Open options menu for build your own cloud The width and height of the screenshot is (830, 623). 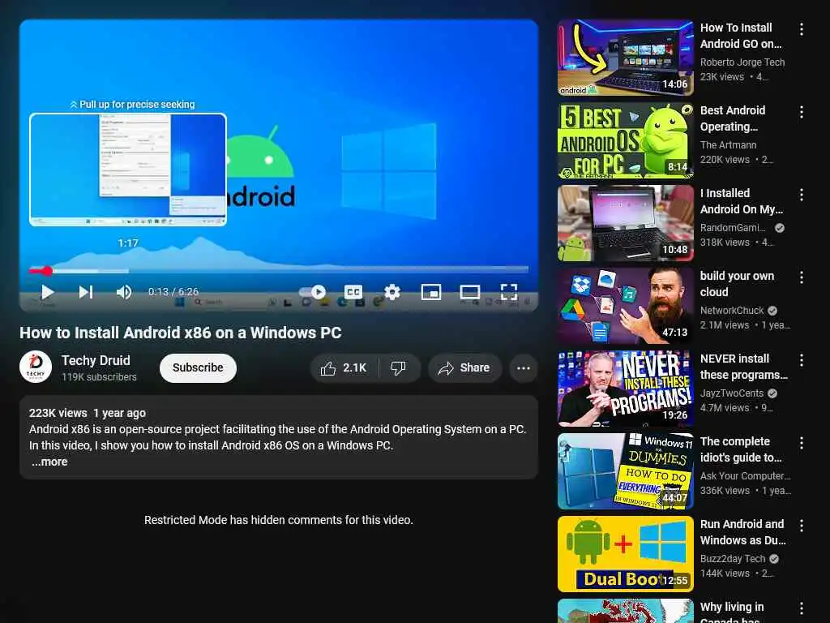tap(802, 277)
